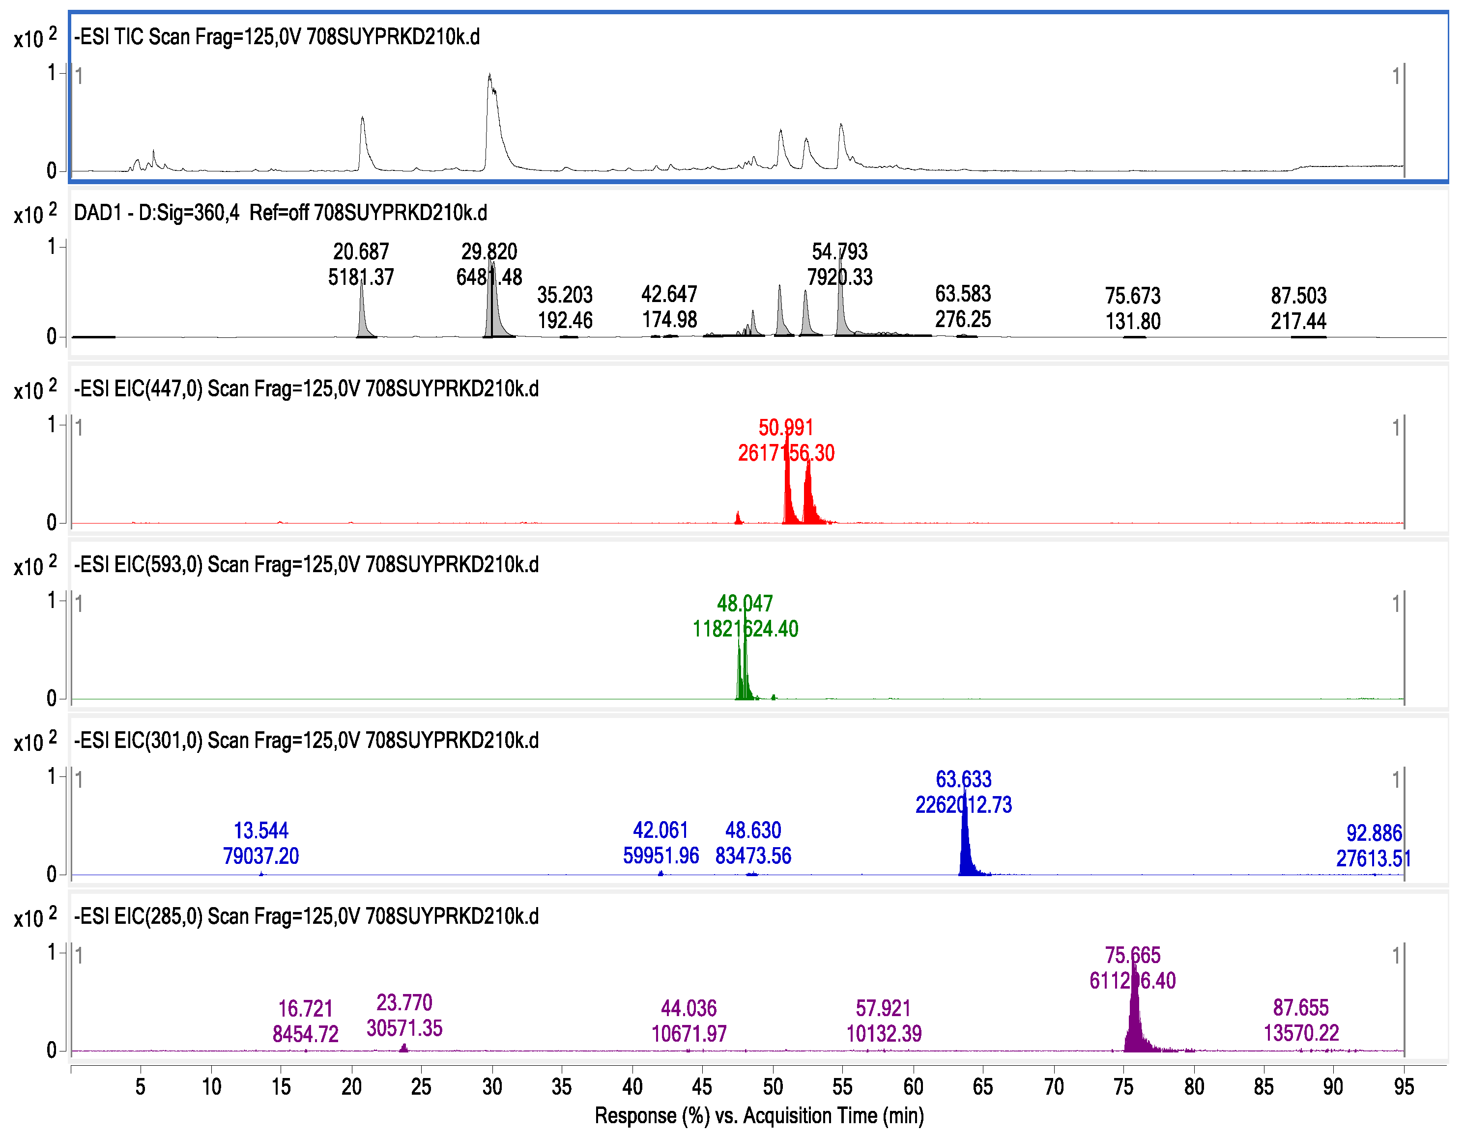1464x1133 pixels.
Task: Click the red 50.991 peak label
Action: coord(786,427)
